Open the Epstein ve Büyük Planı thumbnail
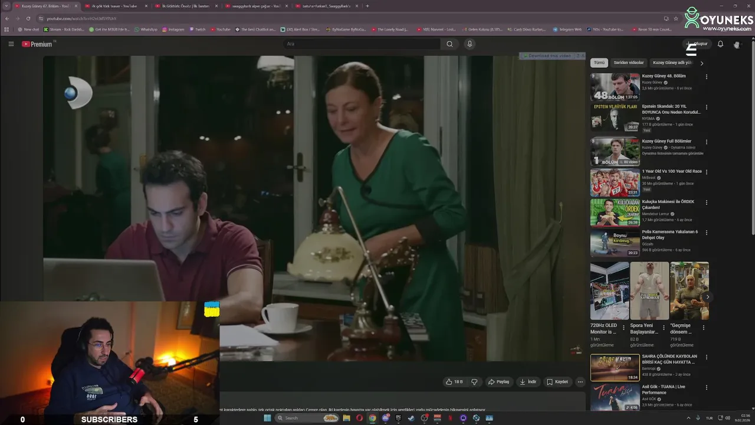Viewport: 755px width, 425px height. point(615,117)
